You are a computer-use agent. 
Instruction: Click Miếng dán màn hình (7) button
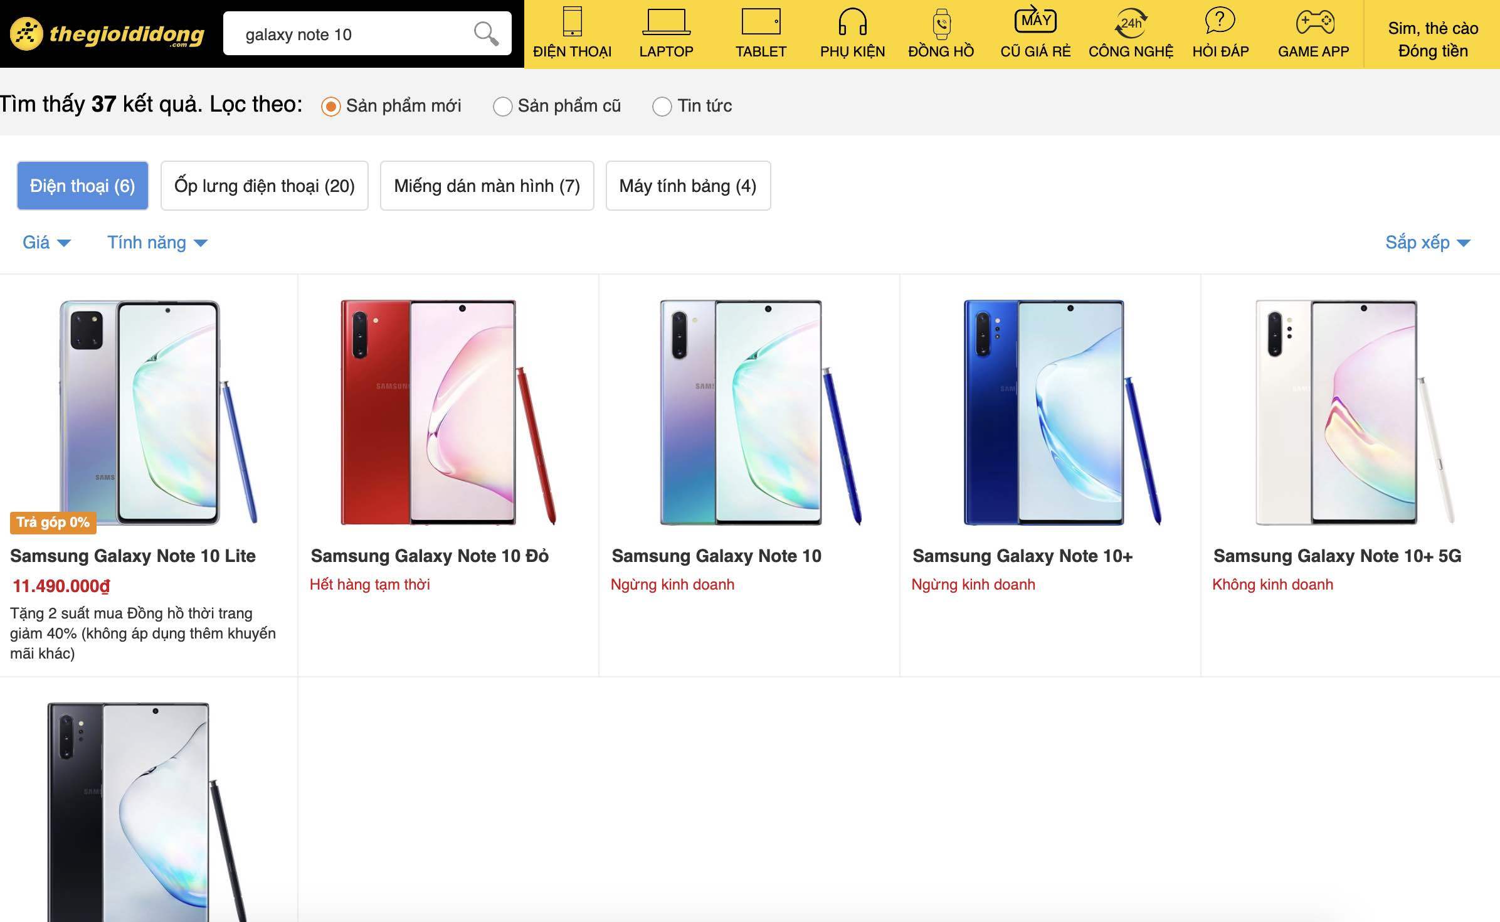pos(487,186)
